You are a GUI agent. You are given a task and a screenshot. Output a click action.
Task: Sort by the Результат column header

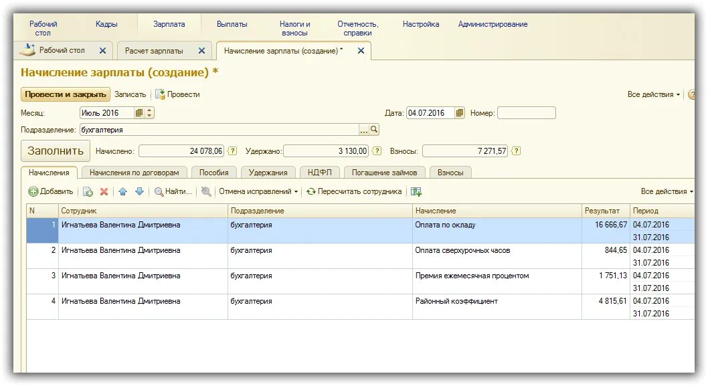point(606,211)
